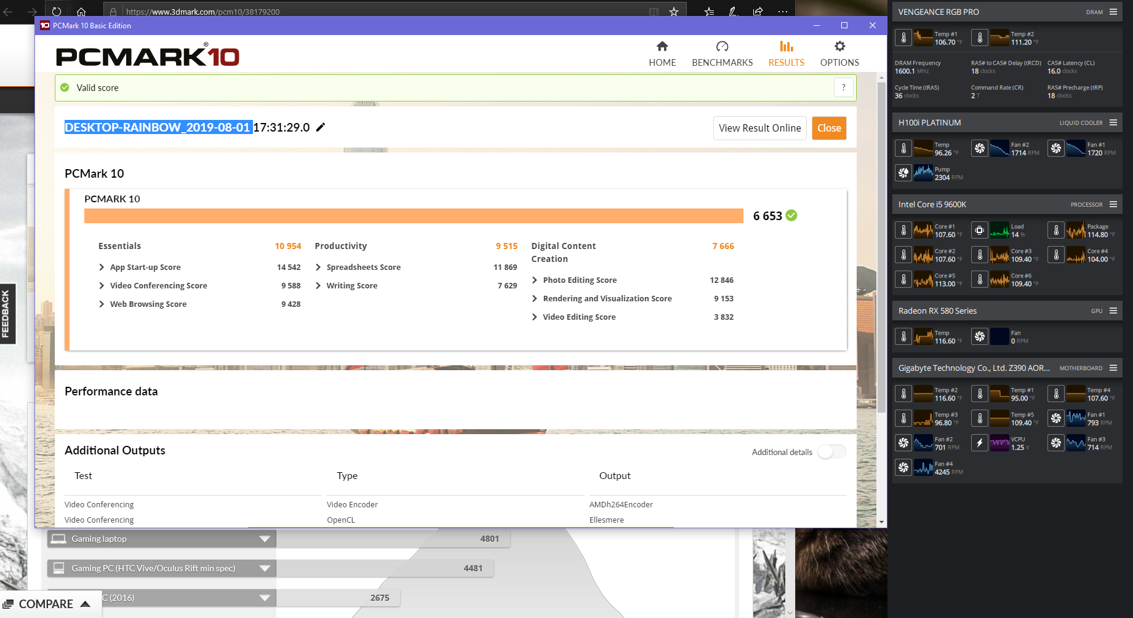The image size is (1133, 618).
Task: Click the DRAM Temp #1 thermometer icon
Action: point(903,38)
